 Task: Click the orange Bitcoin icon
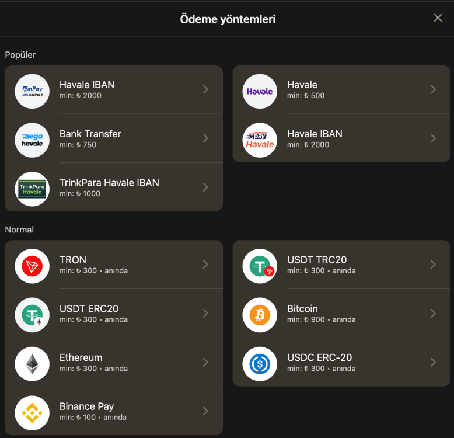(260, 315)
